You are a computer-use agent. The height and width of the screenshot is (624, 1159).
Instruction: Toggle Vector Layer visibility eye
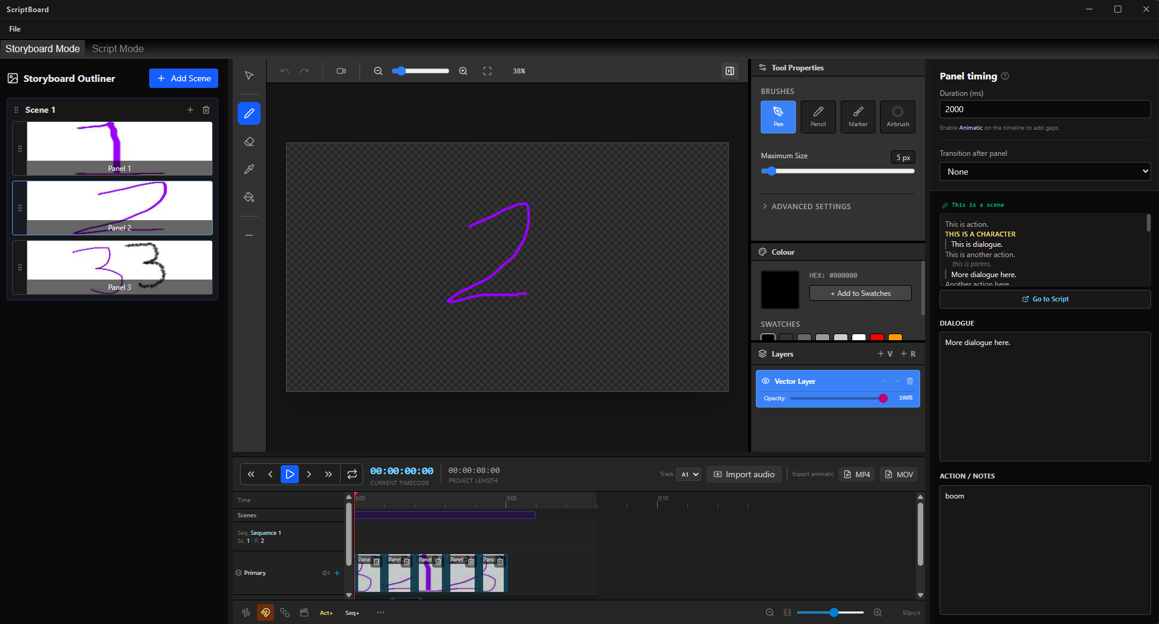pos(766,381)
